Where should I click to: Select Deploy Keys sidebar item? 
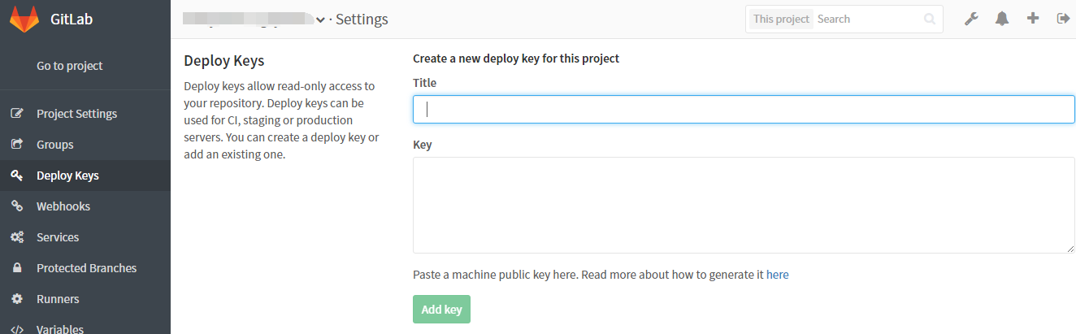coord(67,176)
